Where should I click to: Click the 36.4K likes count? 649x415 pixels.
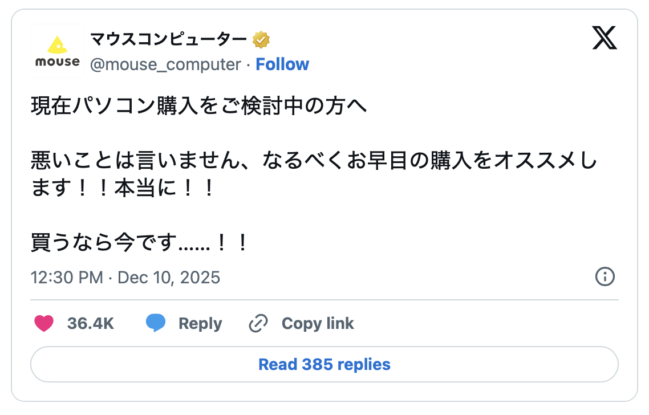[91, 323]
